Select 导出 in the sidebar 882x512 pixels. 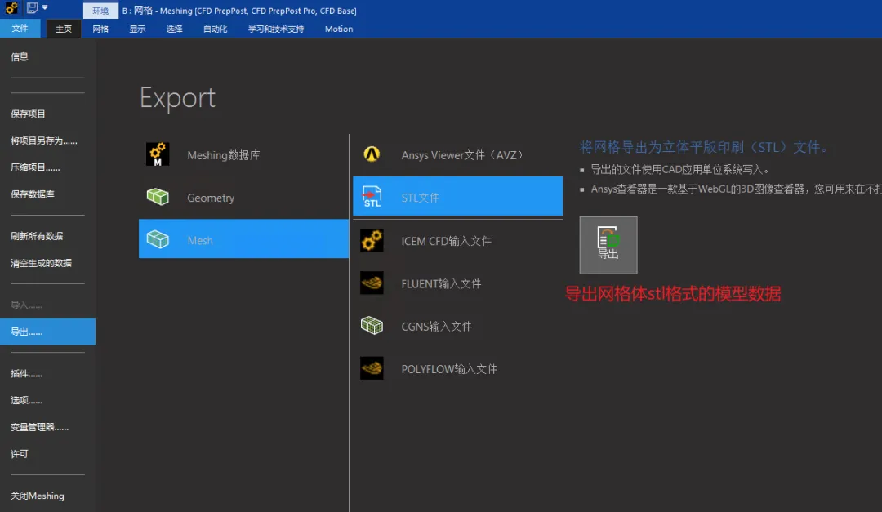pos(48,332)
